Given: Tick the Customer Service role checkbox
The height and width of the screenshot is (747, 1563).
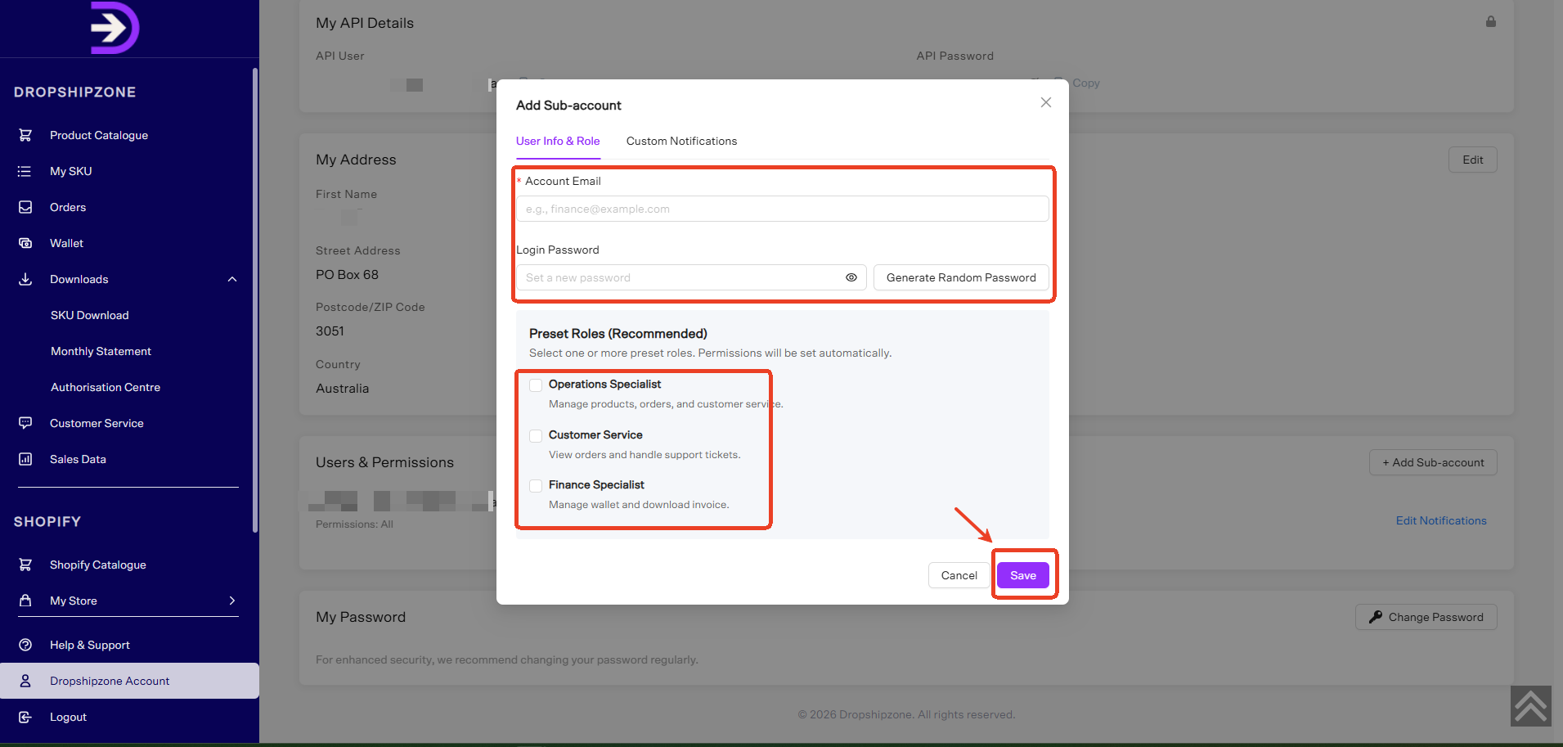Looking at the screenshot, I should pos(536,436).
